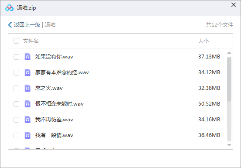Click the file list vertical scrollbar thumb
This screenshot has height=168, width=241.
[x=229, y=79]
